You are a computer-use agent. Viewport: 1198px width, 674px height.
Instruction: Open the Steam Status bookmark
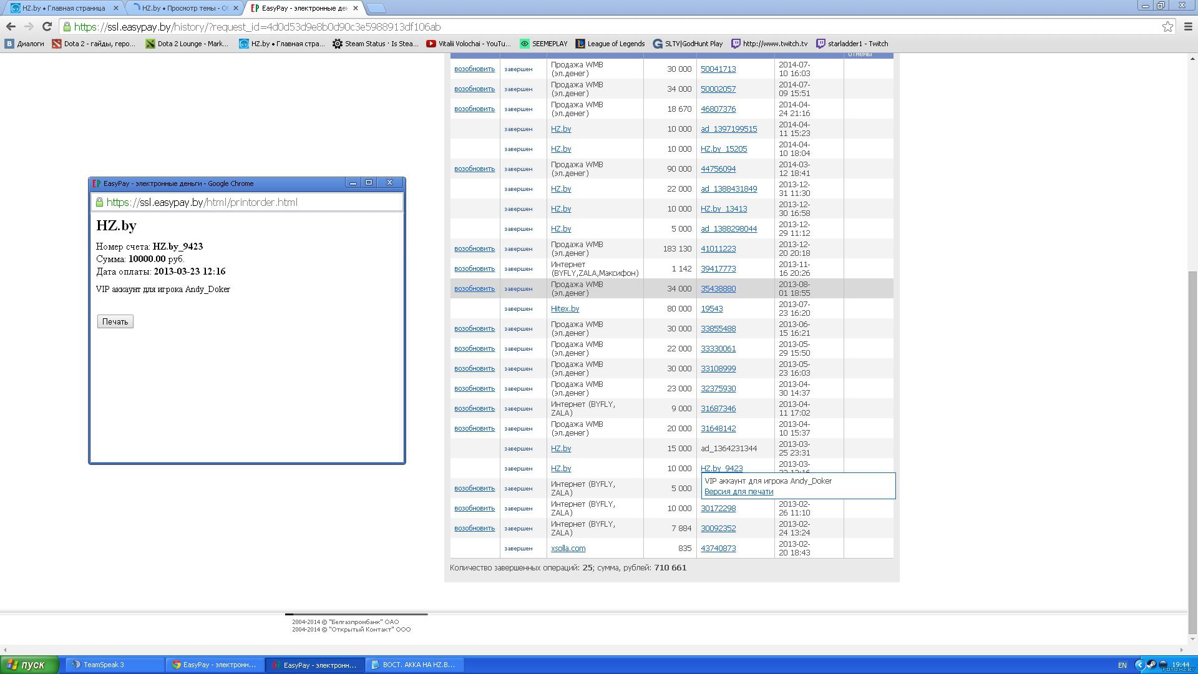tap(375, 44)
